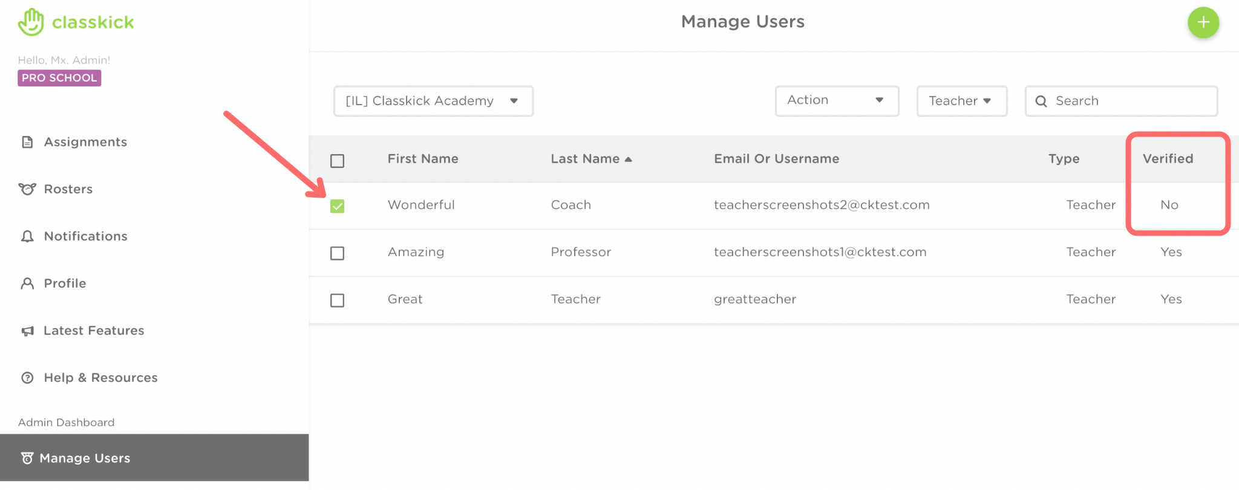Screen dimensions: 1239x490
Task: Click the Classkick hand logo
Action: tap(31, 22)
